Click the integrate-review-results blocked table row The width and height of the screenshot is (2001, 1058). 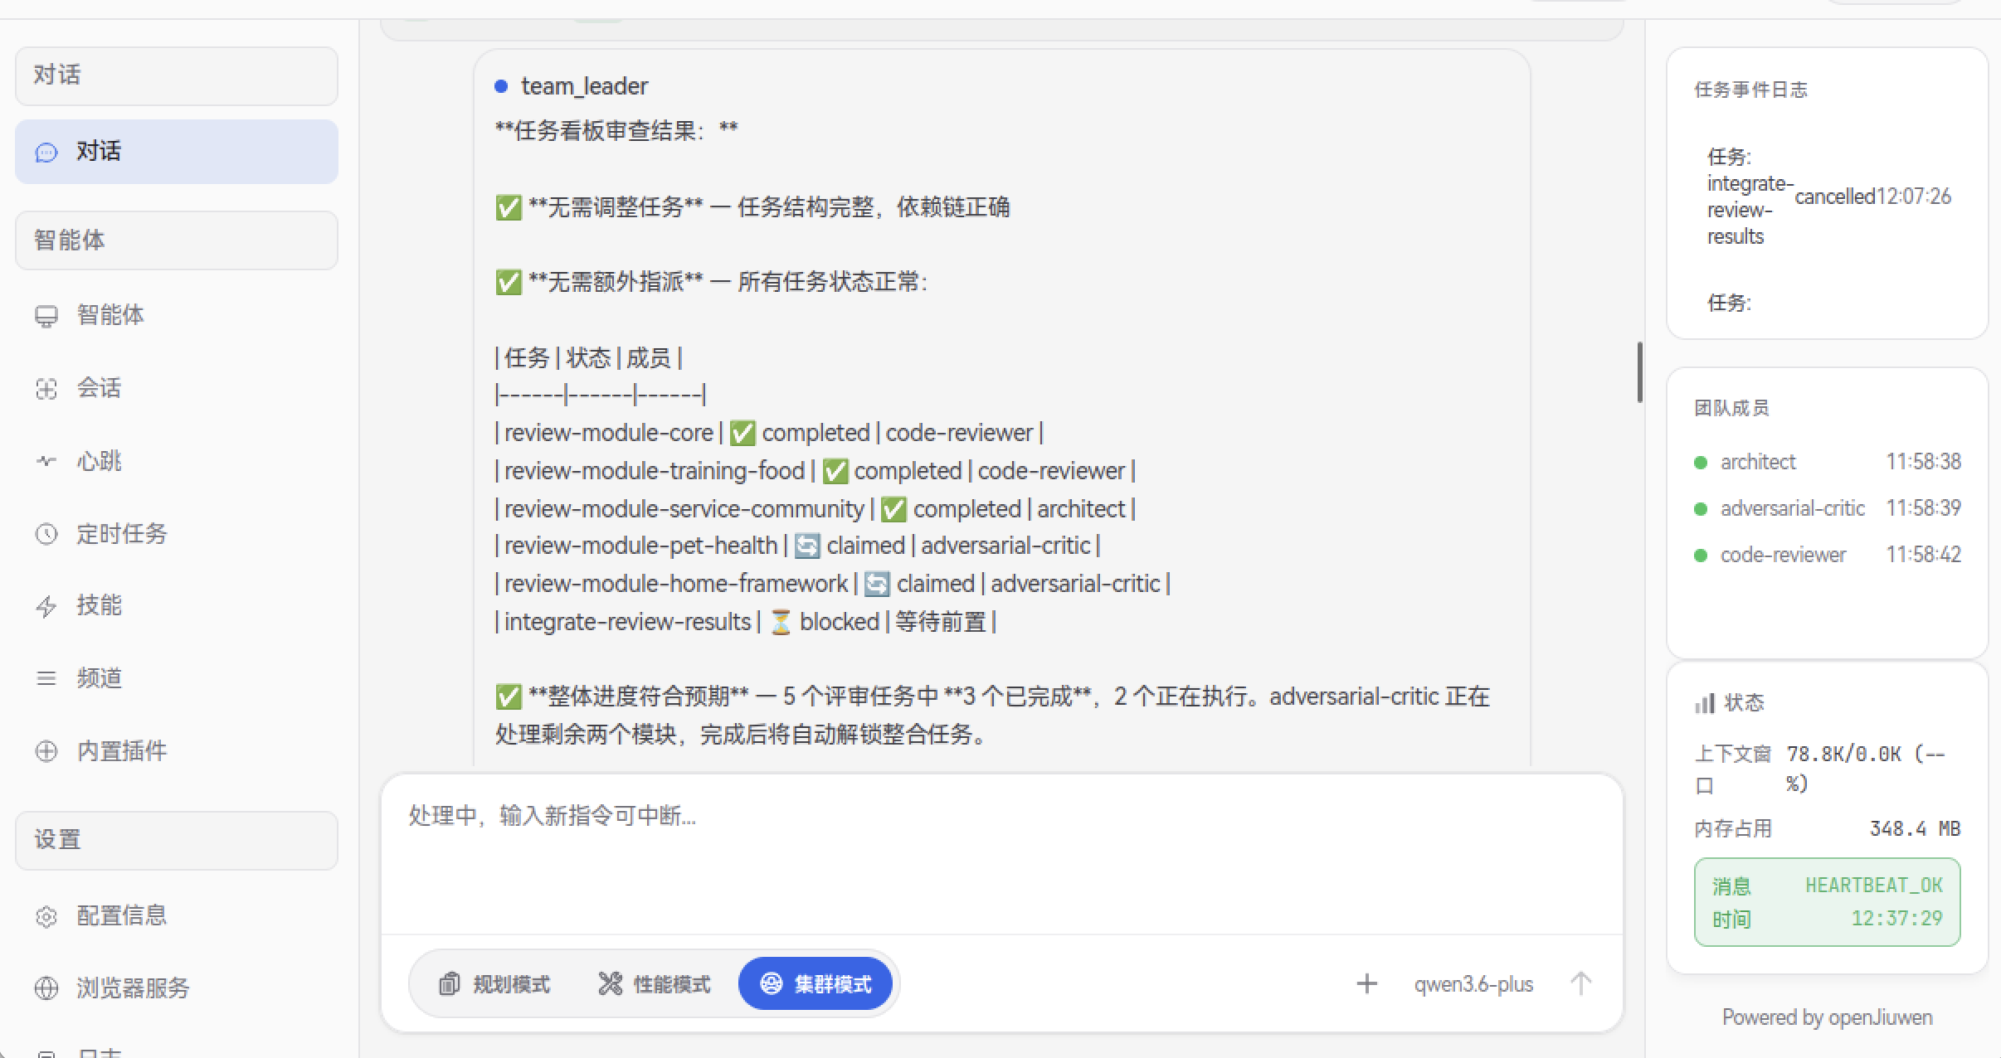coord(745,622)
